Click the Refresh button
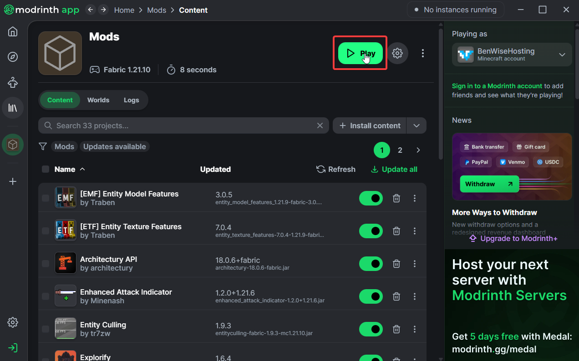 [336, 169]
